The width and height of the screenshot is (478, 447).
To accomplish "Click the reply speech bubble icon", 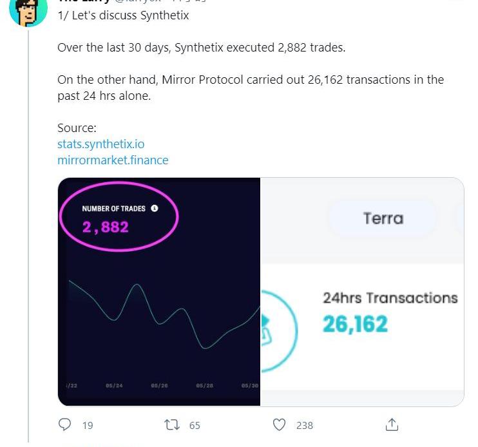I will coord(65,425).
